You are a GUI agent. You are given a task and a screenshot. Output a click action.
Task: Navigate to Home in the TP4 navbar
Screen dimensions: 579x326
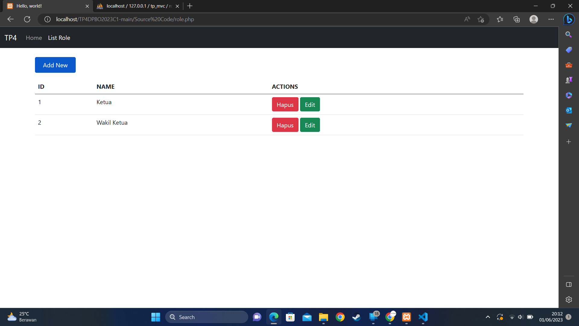33,37
